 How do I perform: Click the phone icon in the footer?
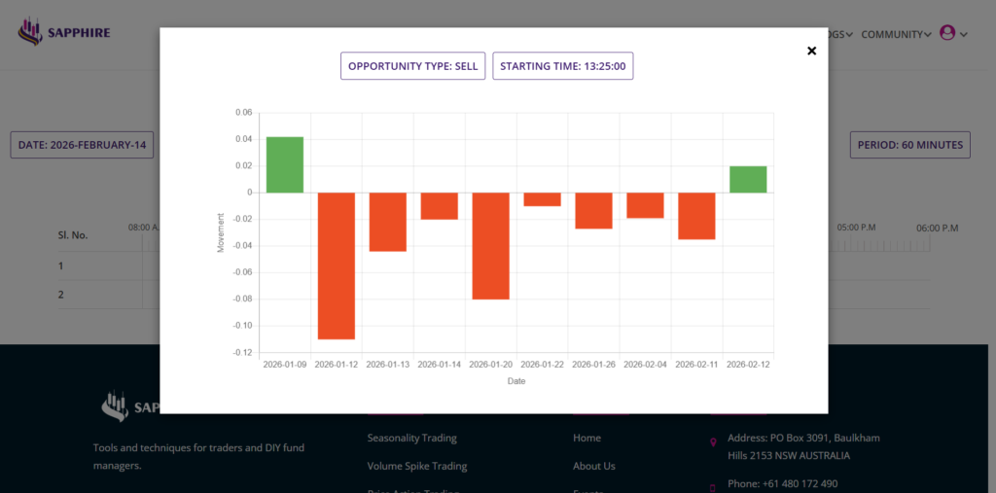pos(713,485)
